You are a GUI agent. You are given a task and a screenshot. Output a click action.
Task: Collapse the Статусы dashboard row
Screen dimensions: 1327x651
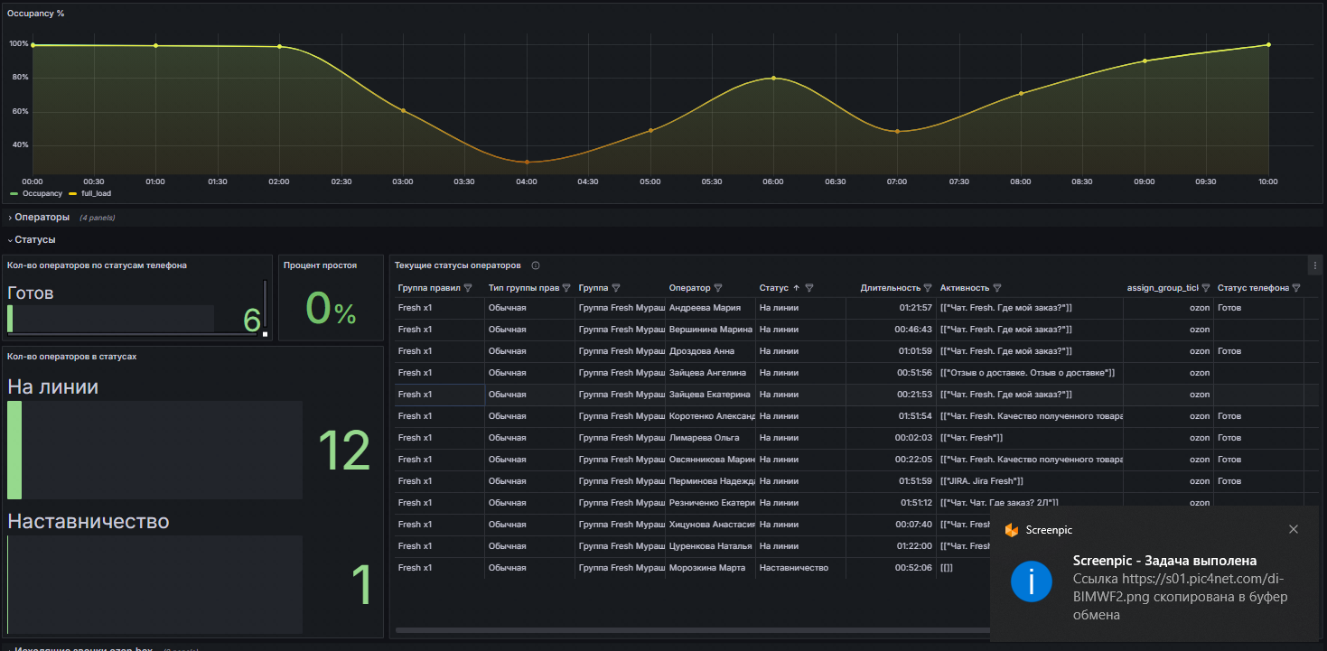point(34,240)
